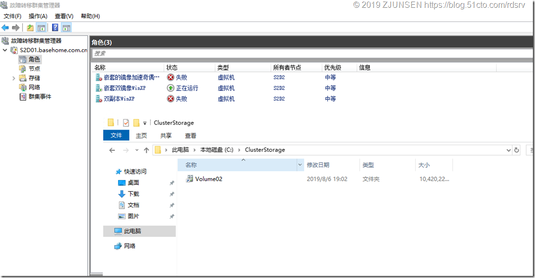Open 桌面 in quick access

click(133, 183)
